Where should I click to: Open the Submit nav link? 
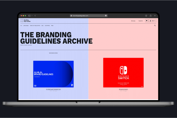pos(141,21)
